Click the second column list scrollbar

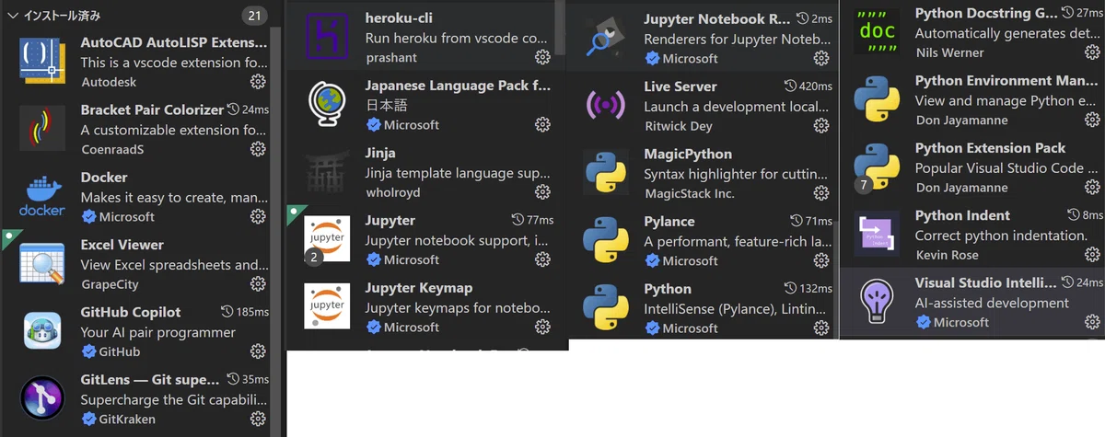(559, 27)
